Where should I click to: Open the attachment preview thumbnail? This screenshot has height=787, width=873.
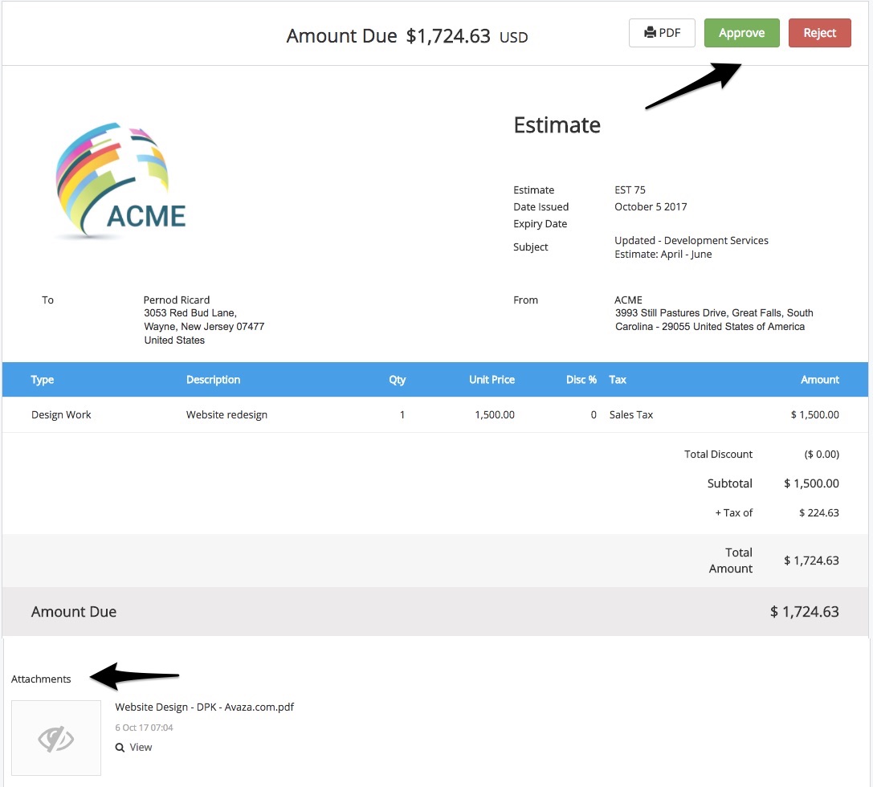click(56, 737)
